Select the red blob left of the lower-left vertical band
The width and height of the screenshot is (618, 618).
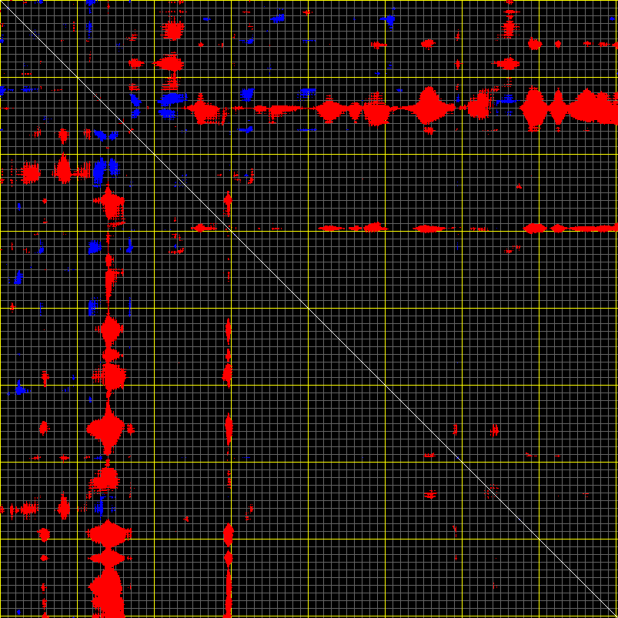63,507
